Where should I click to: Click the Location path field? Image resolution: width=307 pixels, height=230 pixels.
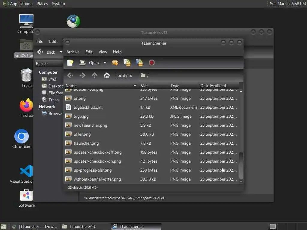191,75
